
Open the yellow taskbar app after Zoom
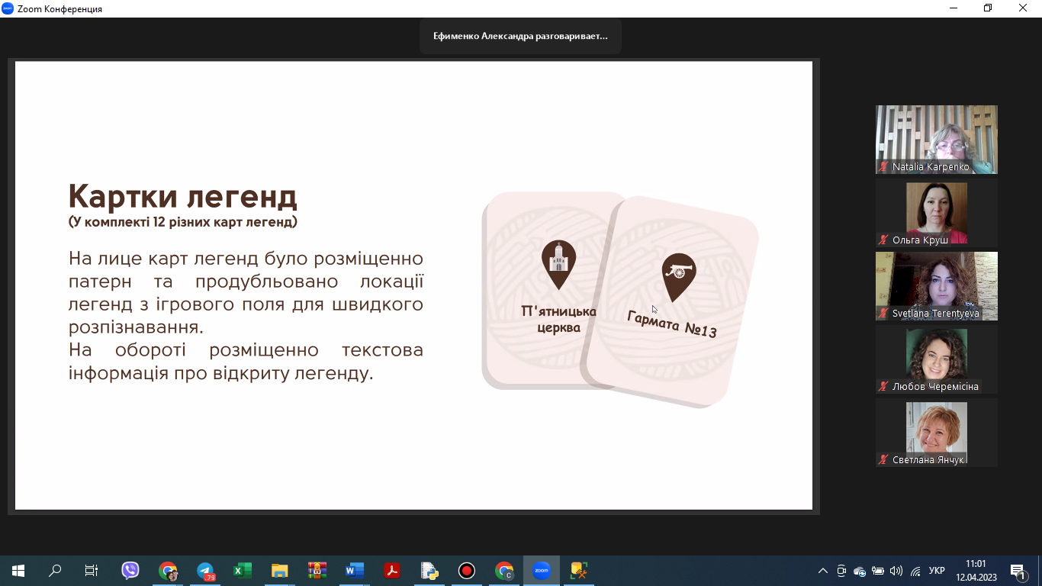tap(579, 571)
